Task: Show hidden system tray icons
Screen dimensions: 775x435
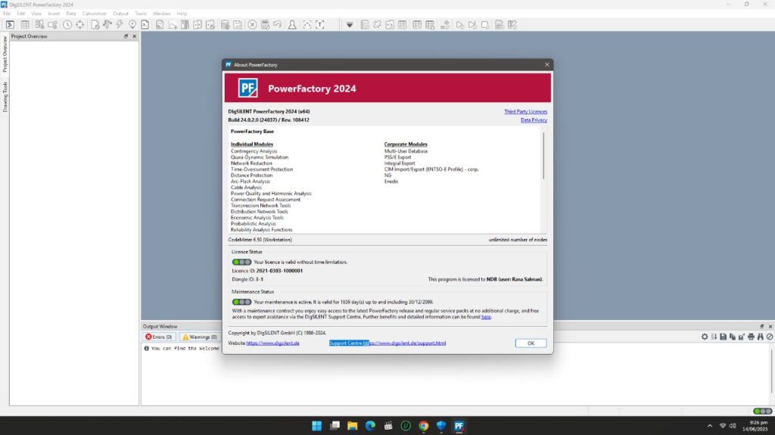Action: point(710,426)
